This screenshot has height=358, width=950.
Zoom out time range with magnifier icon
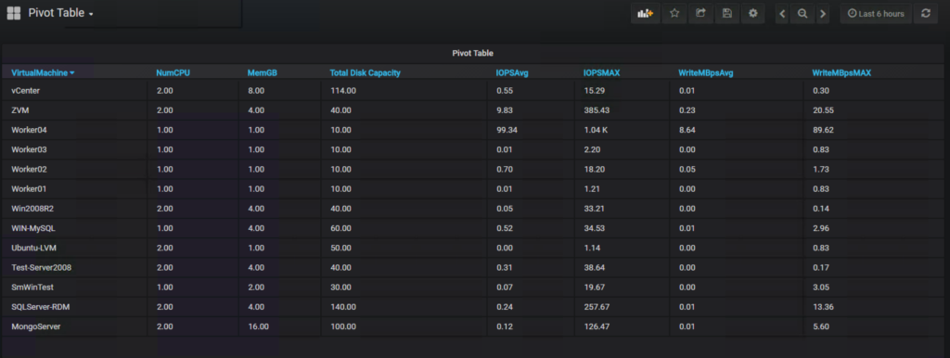click(802, 13)
